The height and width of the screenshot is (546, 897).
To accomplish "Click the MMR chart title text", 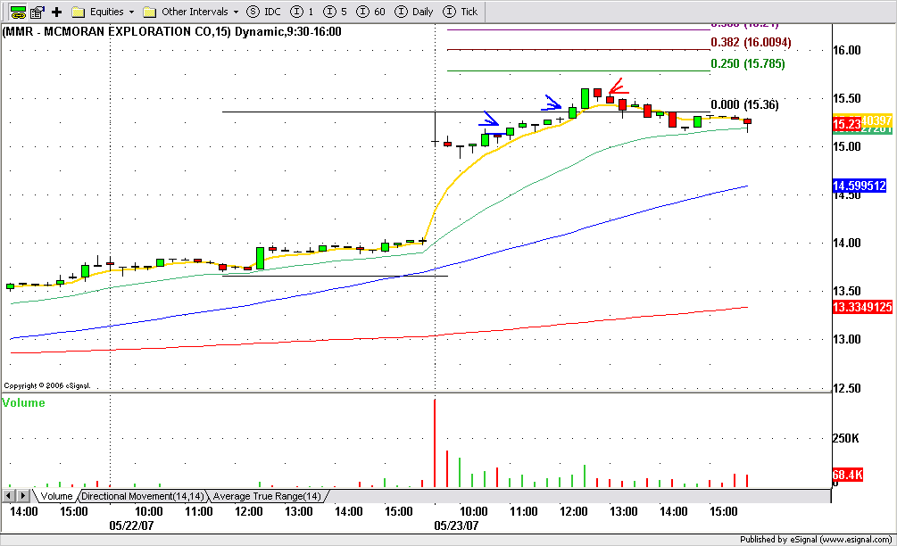I will coord(172,31).
